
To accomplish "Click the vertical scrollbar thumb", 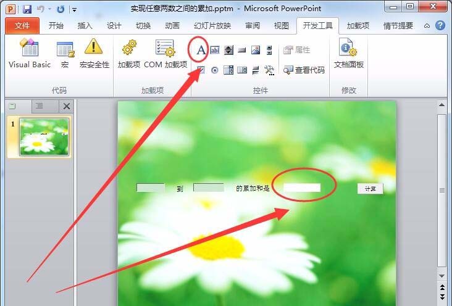I will [442, 190].
